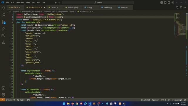The width and height of the screenshot is (188, 106).
Task: Follow the 'http://127.0.0.1:8000/api' link
Action: pyautogui.click(x=46, y=20)
